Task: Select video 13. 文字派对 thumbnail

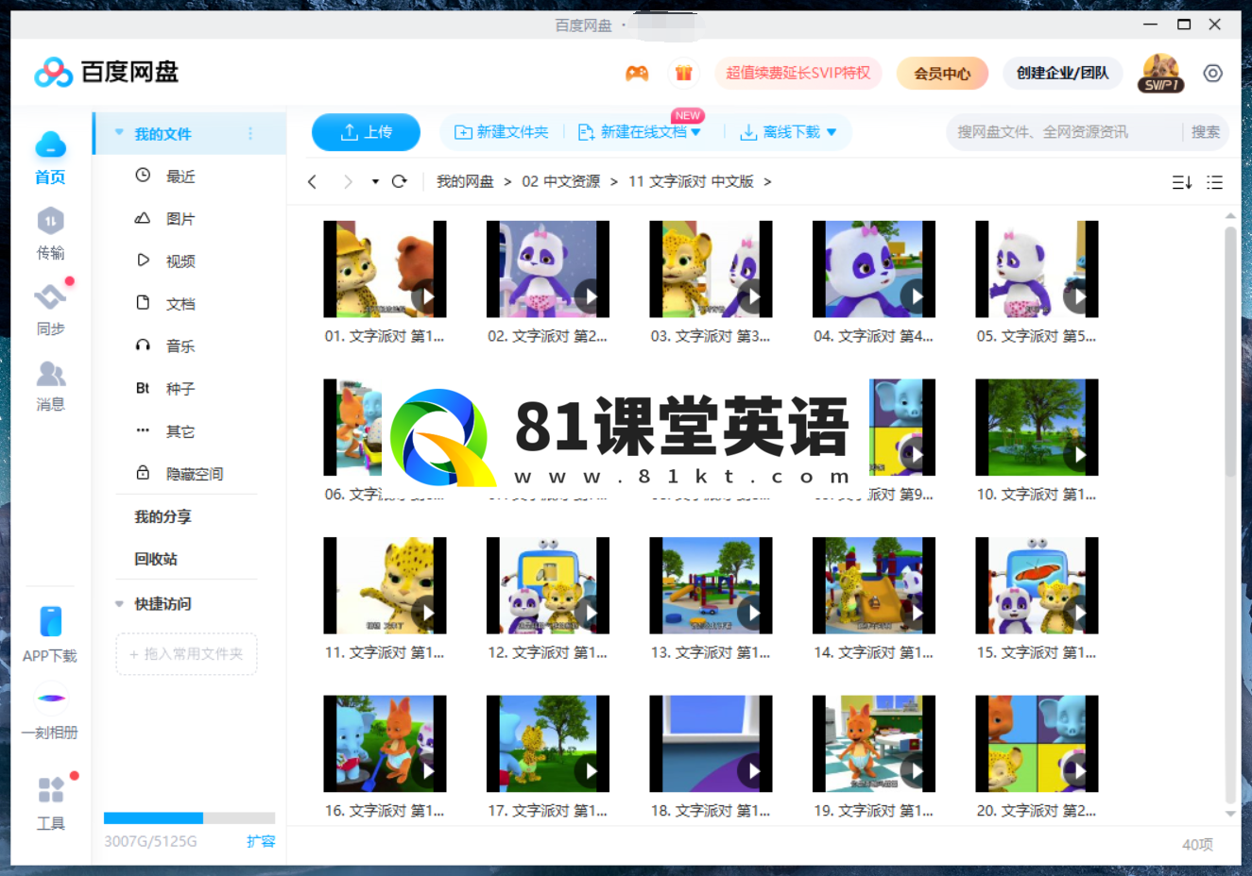Action: [711, 585]
